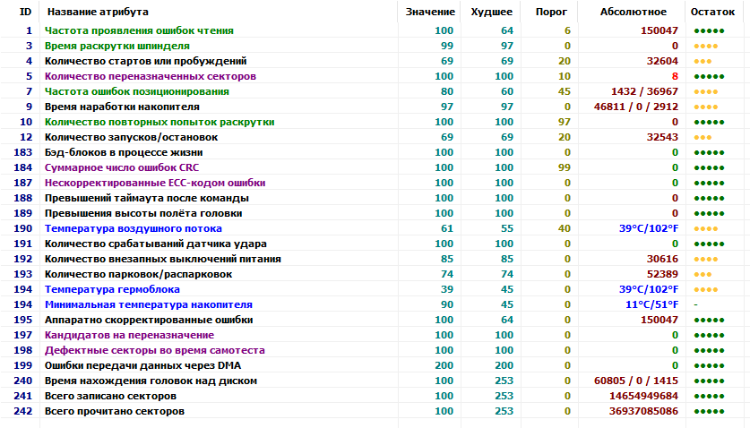Click the yellow dots for Температура воздушного потока
750x428 pixels.
click(705, 228)
